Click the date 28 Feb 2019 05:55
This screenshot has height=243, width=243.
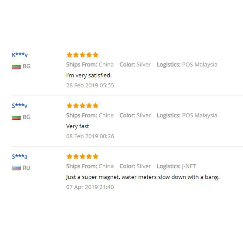[90, 85]
